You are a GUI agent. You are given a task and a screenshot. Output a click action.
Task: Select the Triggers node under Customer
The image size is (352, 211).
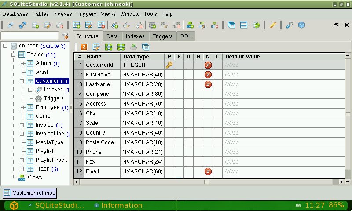click(x=54, y=98)
